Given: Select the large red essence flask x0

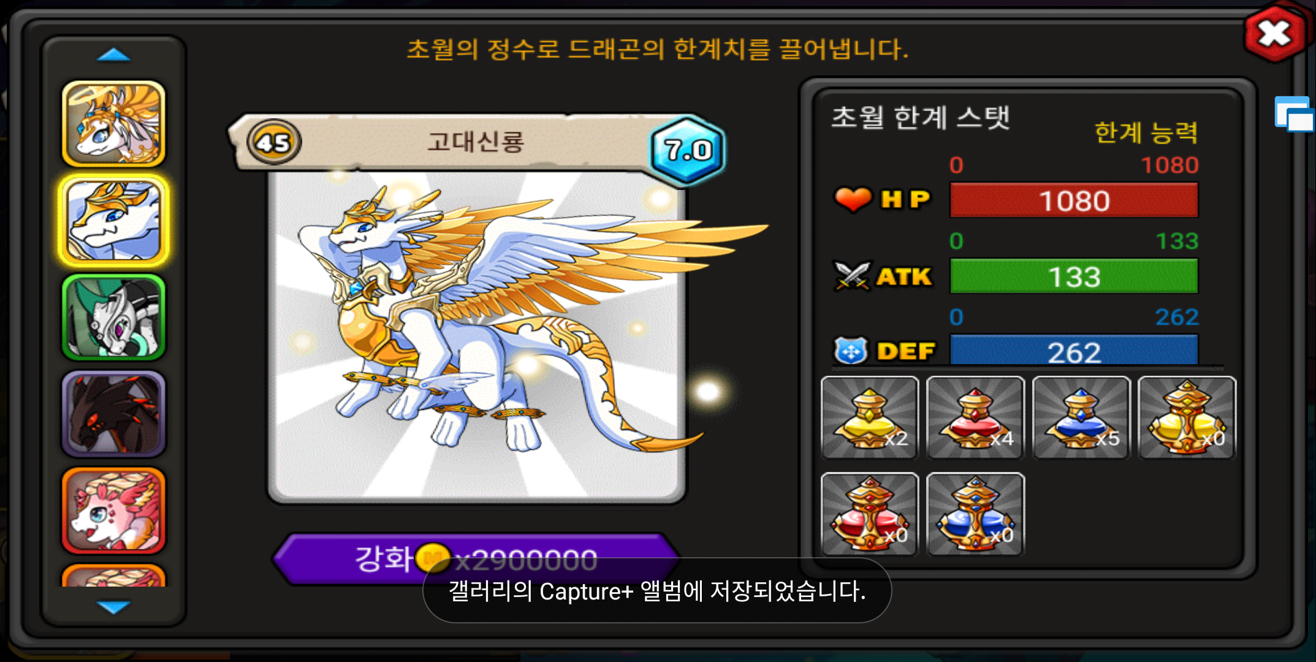Looking at the screenshot, I should 870,514.
